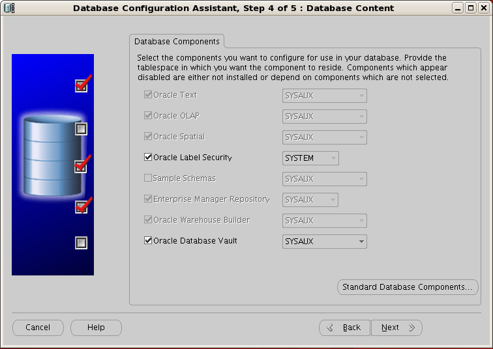The width and height of the screenshot is (493, 349).
Task: Go to the previous step with Back
Action: pyautogui.click(x=345, y=328)
